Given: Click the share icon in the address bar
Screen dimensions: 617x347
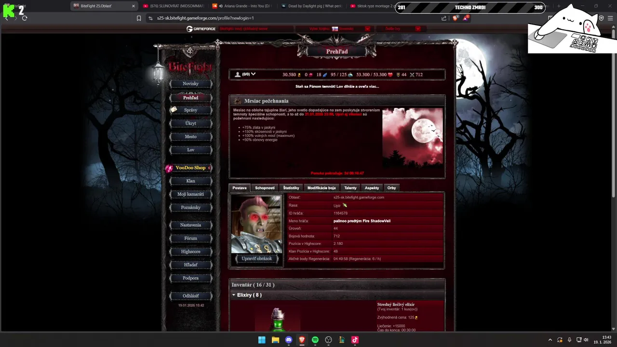Looking at the screenshot, I should coord(444,18).
